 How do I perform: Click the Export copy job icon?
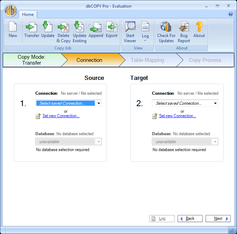pos(111,27)
